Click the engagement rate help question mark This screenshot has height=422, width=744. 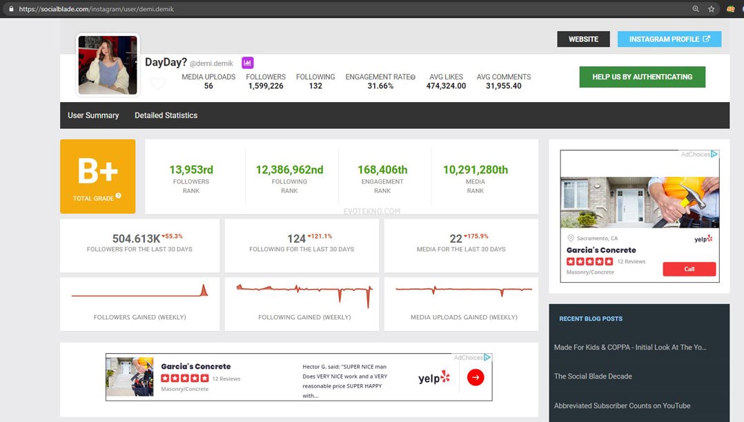click(413, 77)
